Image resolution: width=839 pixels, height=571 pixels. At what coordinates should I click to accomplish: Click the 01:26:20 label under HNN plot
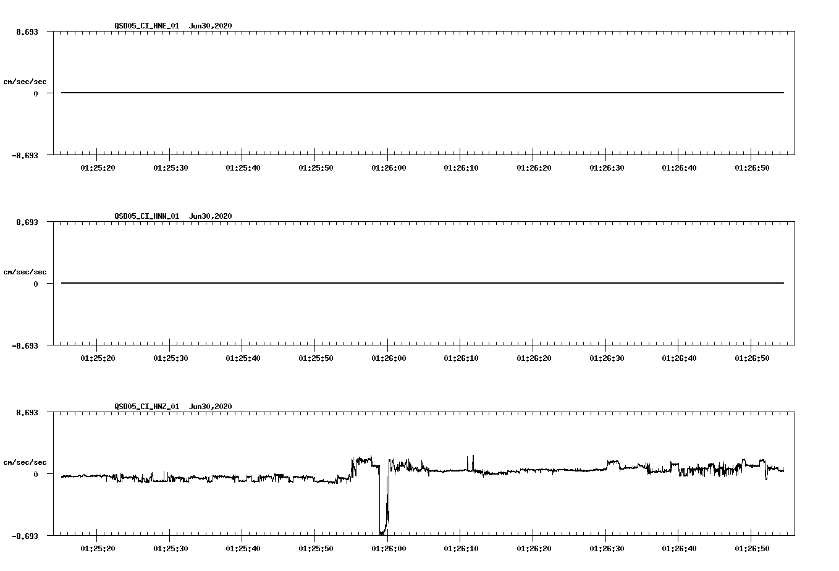(533, 358)
